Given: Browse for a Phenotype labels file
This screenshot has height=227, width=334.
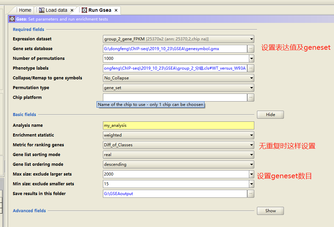Looking at the screenshot, I should pyautogui.click(x=251, y=68).
